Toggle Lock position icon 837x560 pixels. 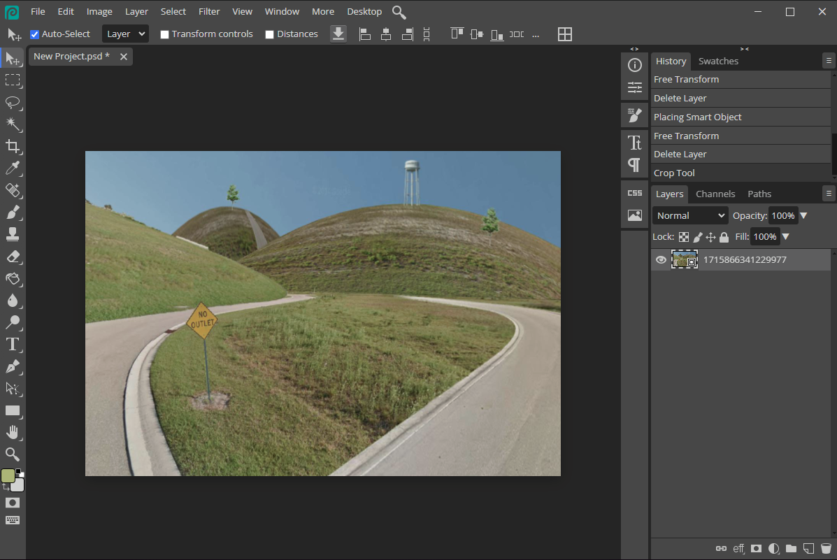(710, 237)
